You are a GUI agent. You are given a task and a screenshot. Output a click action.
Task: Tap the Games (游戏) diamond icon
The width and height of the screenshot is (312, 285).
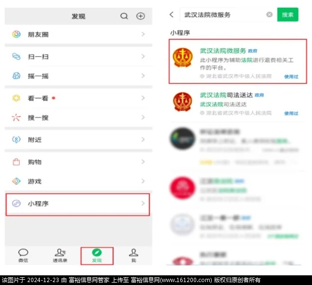[x=16, y=181]
